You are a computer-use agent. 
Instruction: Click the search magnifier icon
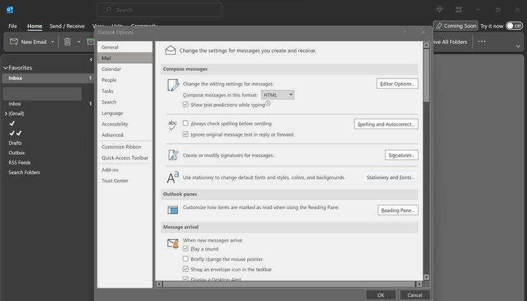108,10
